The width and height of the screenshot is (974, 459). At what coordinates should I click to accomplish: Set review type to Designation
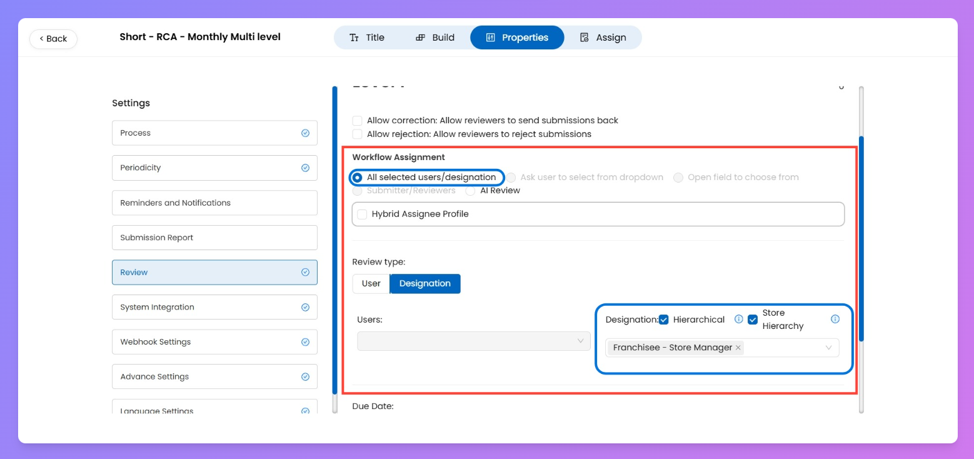(x=425, y=284)
